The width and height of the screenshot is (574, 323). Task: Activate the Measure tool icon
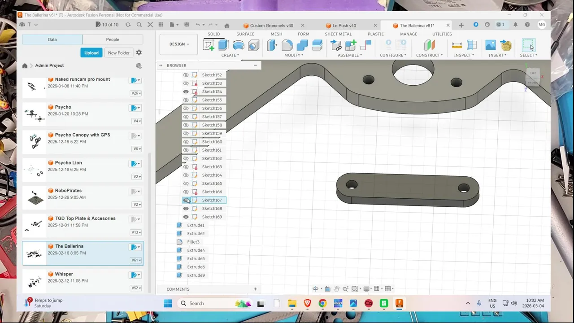point(457,45)
